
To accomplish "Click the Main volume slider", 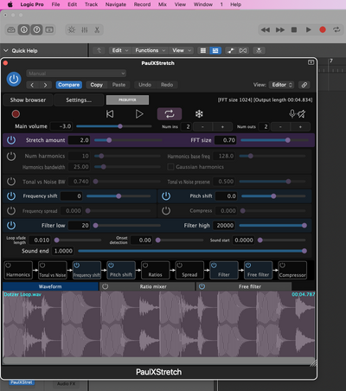I will [x=114, y=126].
